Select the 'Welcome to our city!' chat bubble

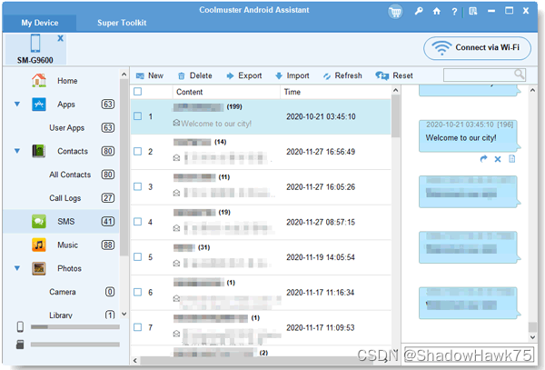coord(468,135)
